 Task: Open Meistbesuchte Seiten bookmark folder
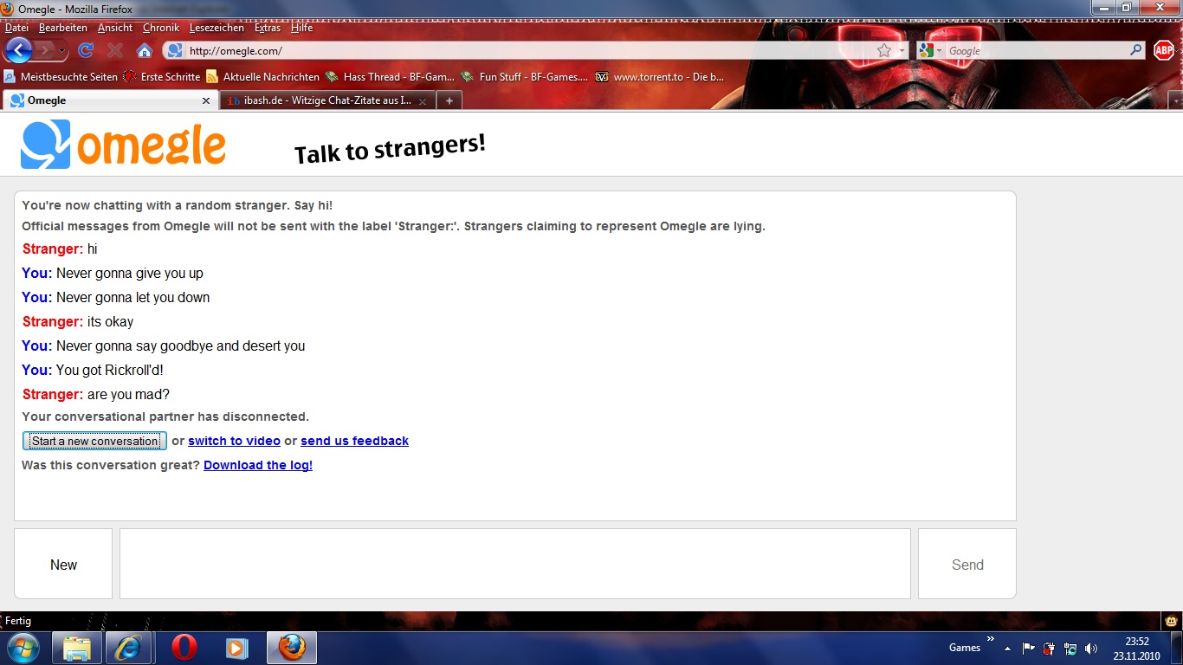point(61,77)
